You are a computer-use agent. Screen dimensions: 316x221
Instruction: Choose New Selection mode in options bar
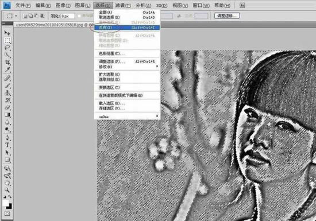click(x=25, y=15)
